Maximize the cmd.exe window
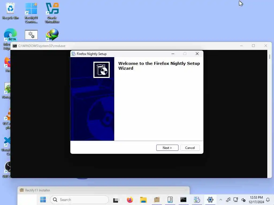The height and width of the screenshot is (205, 274). pyautogui.click(x=253, y=46)
